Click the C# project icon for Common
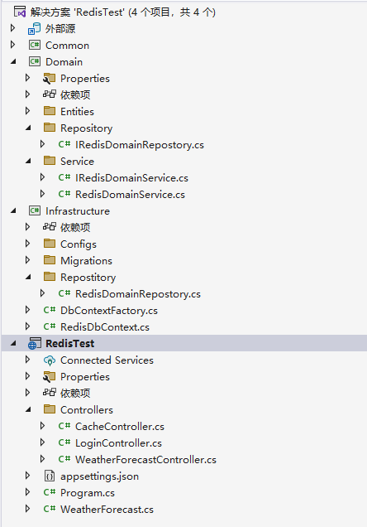The height and width of the screenshot is (527, 367). 35,45
